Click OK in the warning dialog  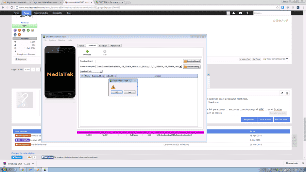[117, 92]
